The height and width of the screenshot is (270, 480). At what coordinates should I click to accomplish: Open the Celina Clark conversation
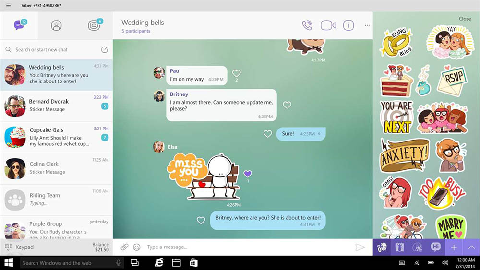tap(56, 168)
